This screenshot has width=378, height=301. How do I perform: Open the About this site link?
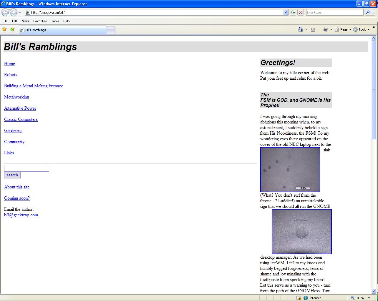(17, 187)
